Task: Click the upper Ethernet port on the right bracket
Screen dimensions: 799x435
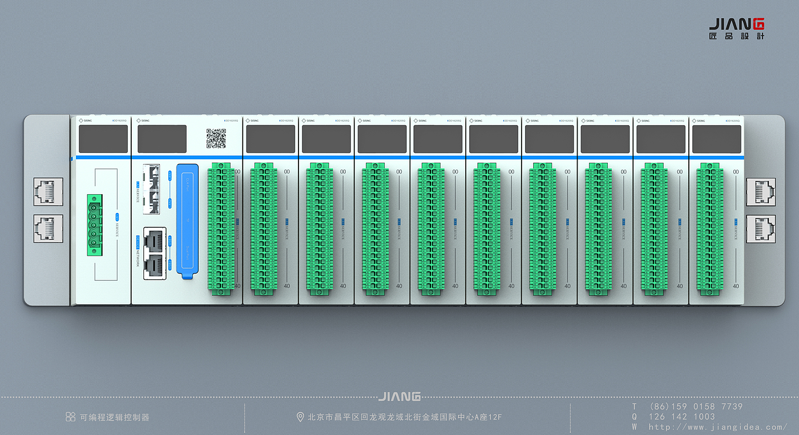Action: click(x=761, y=192)
